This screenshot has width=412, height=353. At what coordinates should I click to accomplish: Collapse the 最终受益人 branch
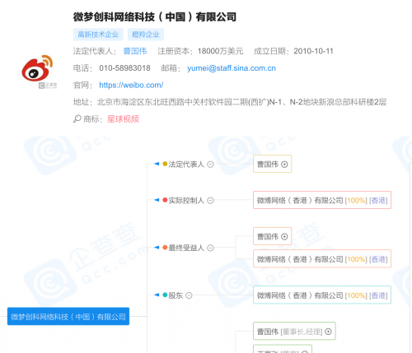210,248
